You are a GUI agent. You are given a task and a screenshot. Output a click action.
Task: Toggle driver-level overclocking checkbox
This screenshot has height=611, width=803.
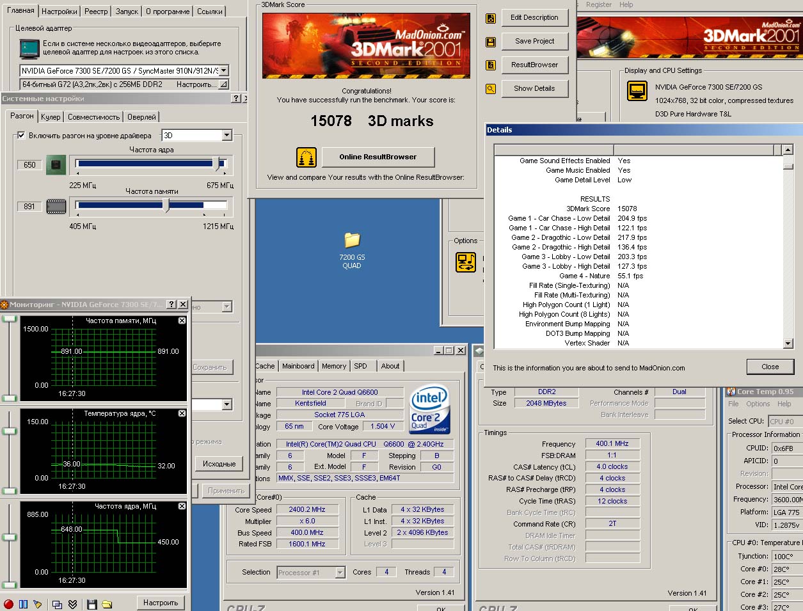click(21, 136)
